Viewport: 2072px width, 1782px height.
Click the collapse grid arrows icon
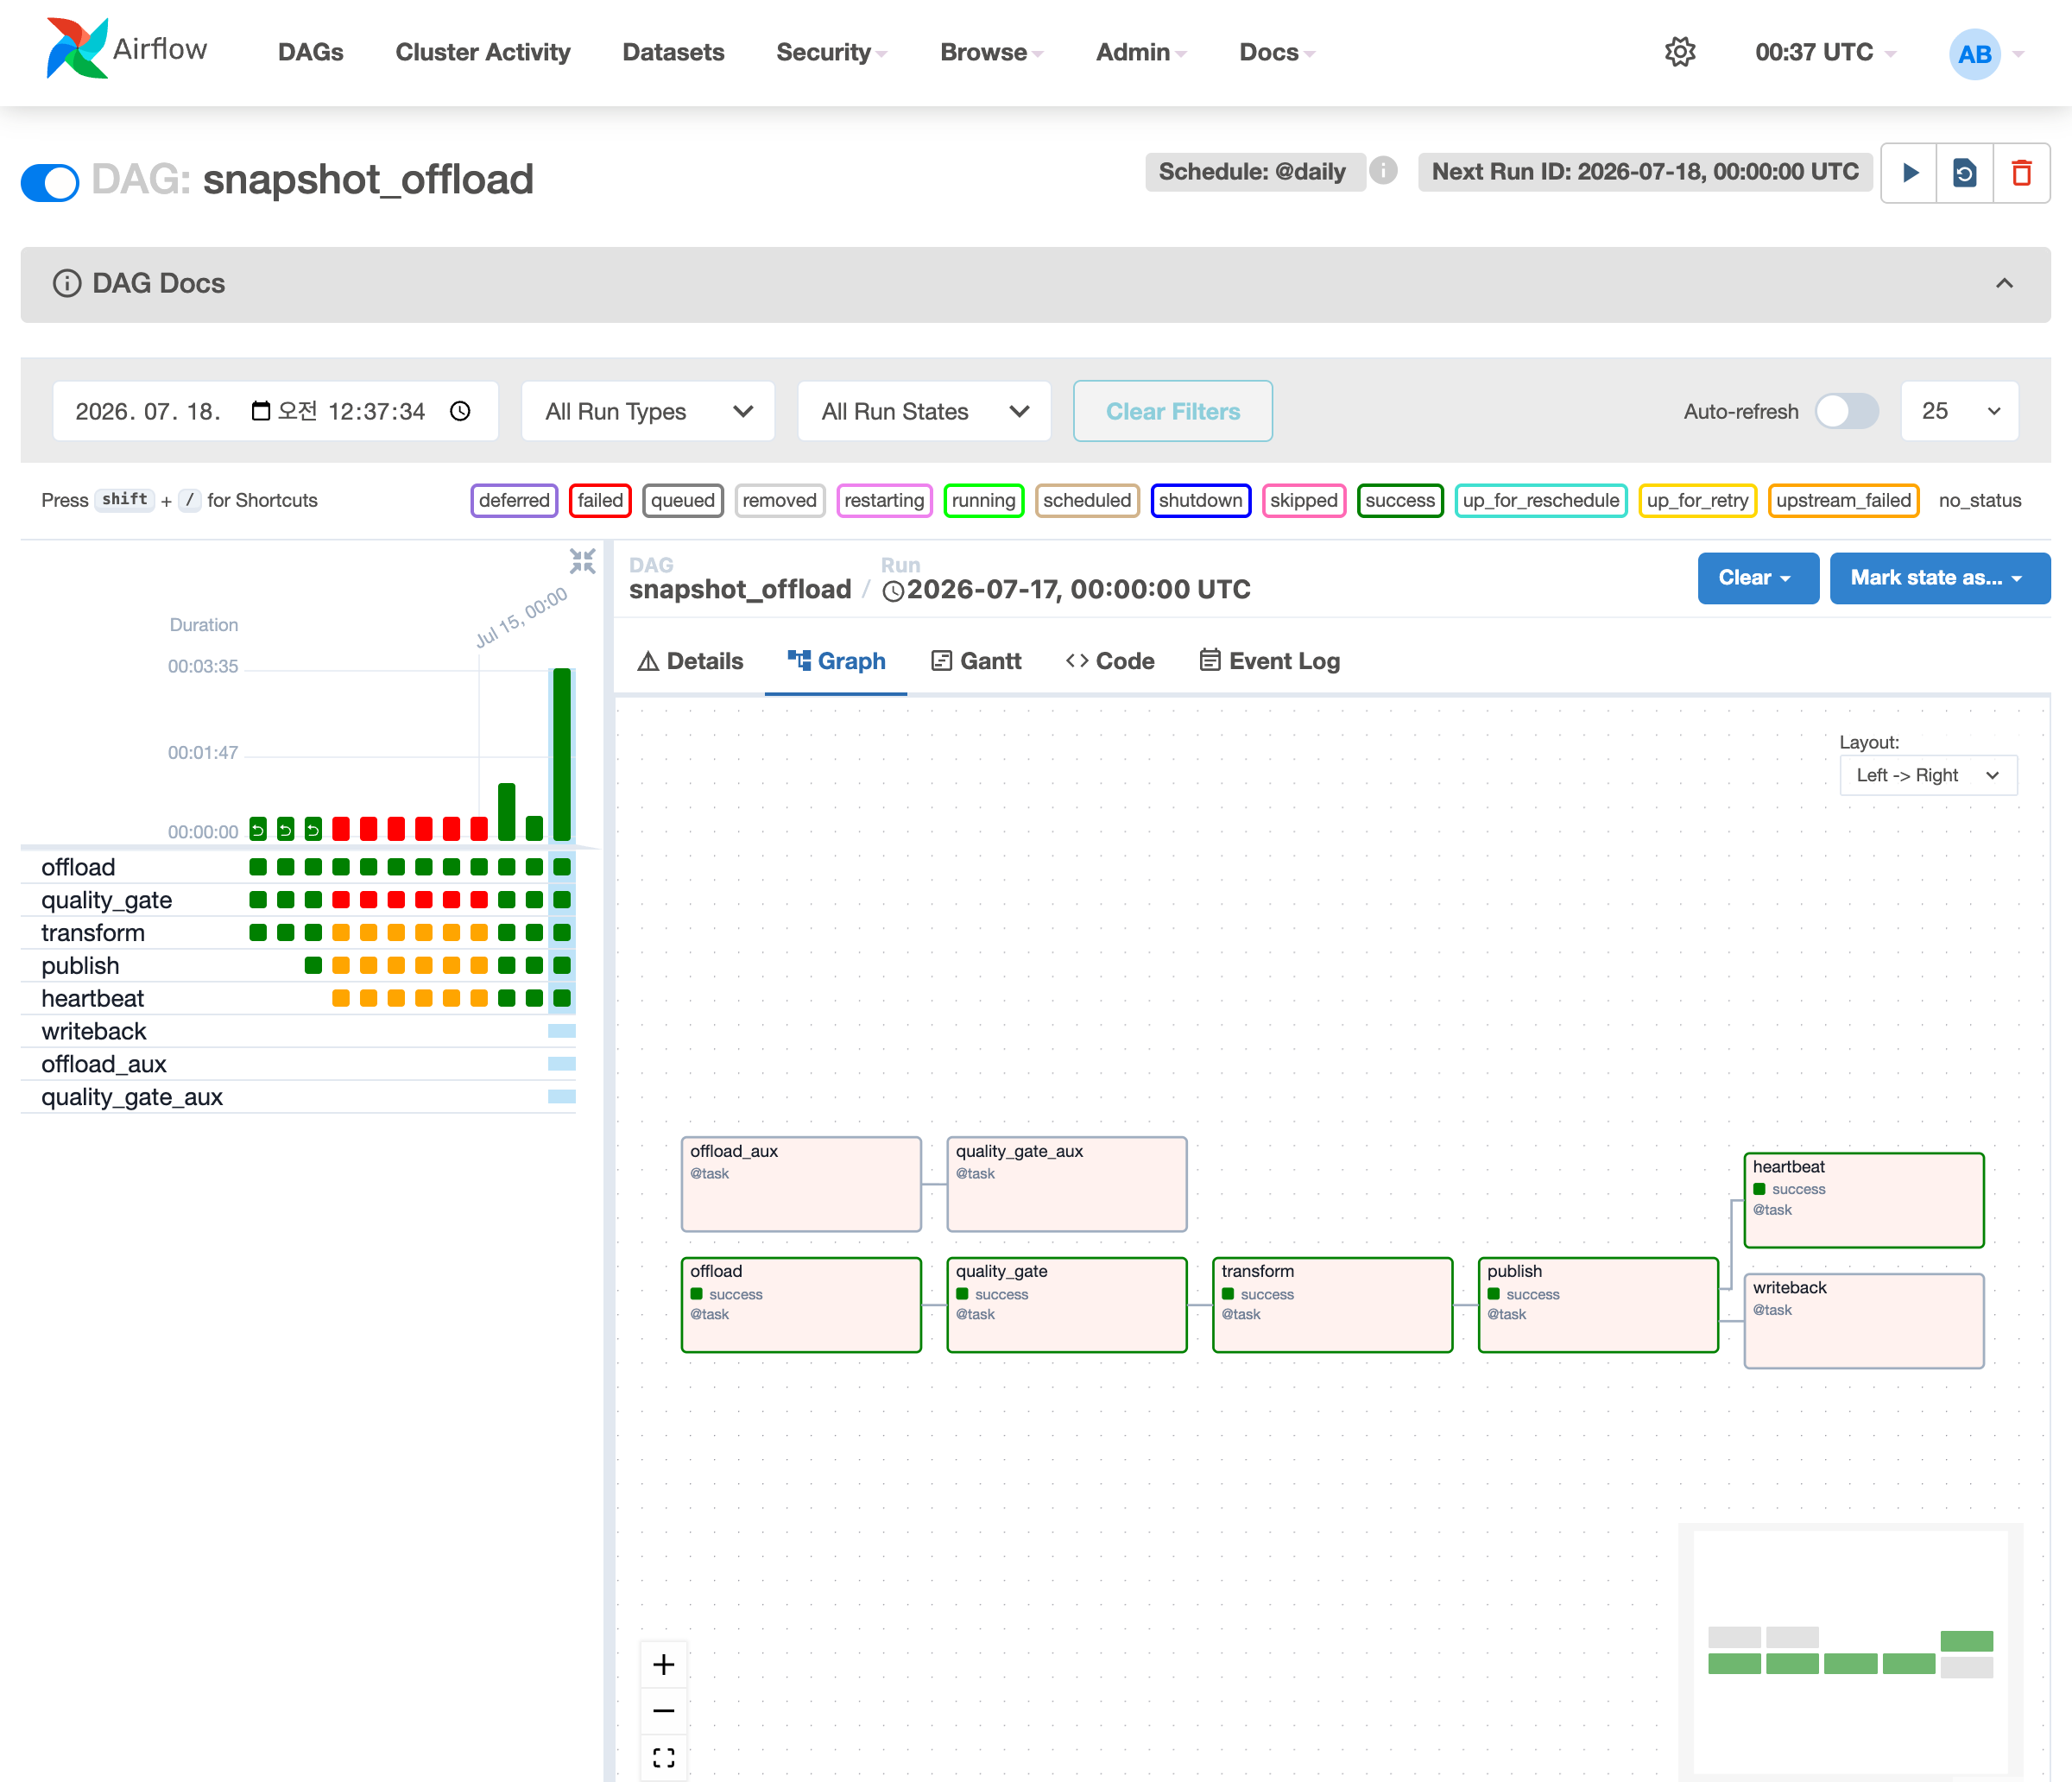click(582, 561)
